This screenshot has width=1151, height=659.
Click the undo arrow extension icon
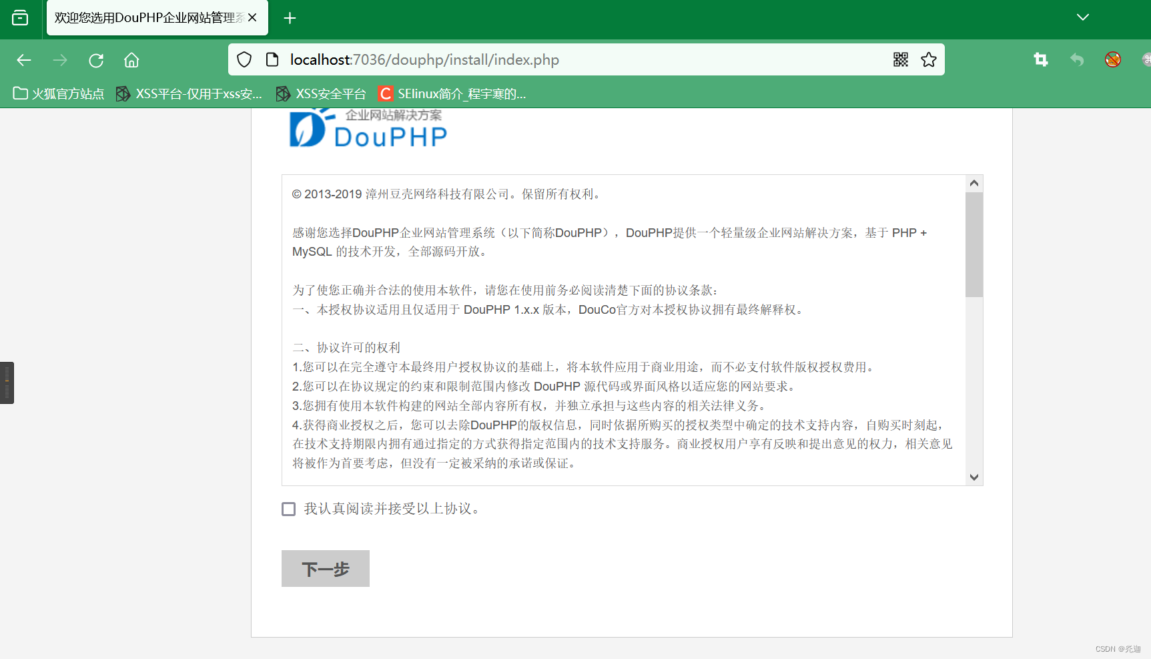pos(1077,59)
